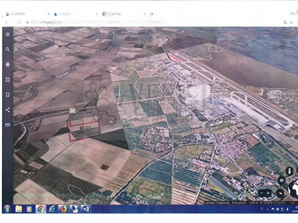The height and width of the screenshot is (223, 298).
Task: Click the share icon in sidebar
Action: (7, 110)
